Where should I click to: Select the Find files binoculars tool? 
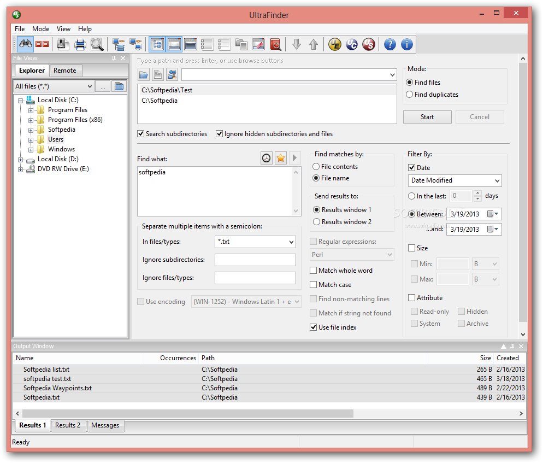[26, 44]
